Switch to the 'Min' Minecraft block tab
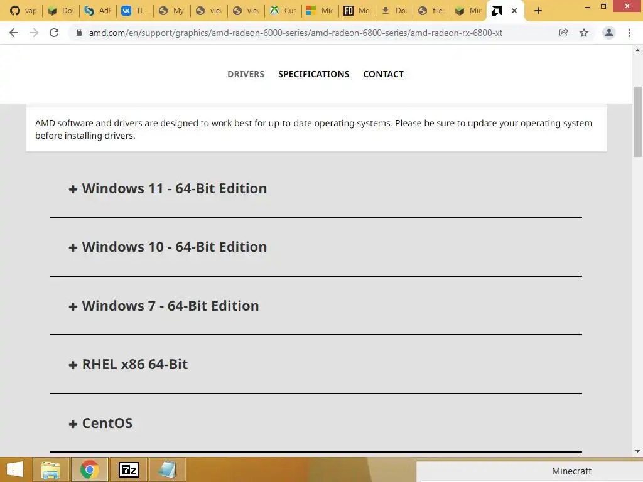The height and width of the screenshot is (482, 643). click(x=468, y=11)
